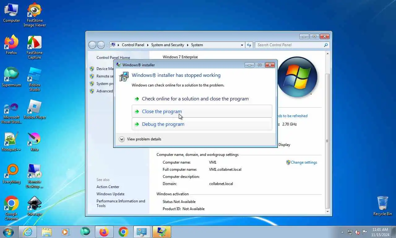Minimize the Windows installer dialog
Image resolution: width=396 pixels, height=238 pixels.
(249, 65)
